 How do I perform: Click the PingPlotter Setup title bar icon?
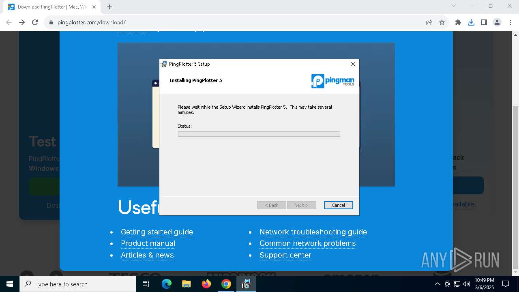pos(164,64)
